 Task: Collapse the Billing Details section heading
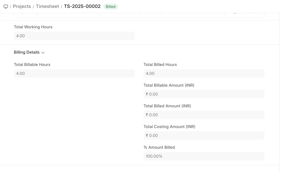27,52
